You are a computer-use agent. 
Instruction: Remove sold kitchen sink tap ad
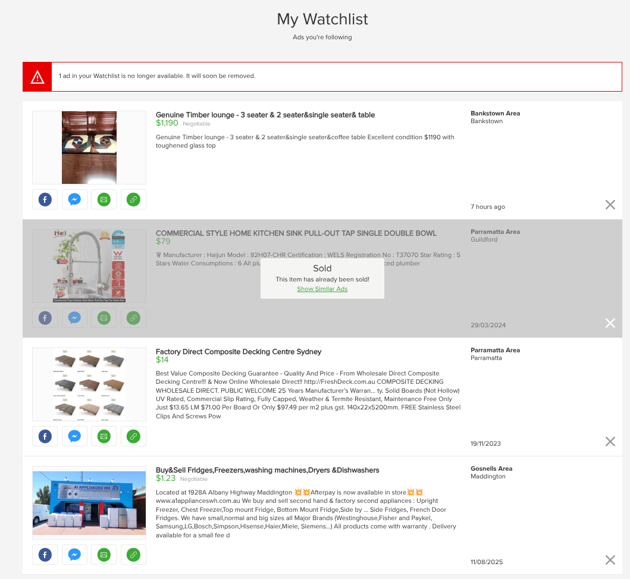tap(610, 323)
